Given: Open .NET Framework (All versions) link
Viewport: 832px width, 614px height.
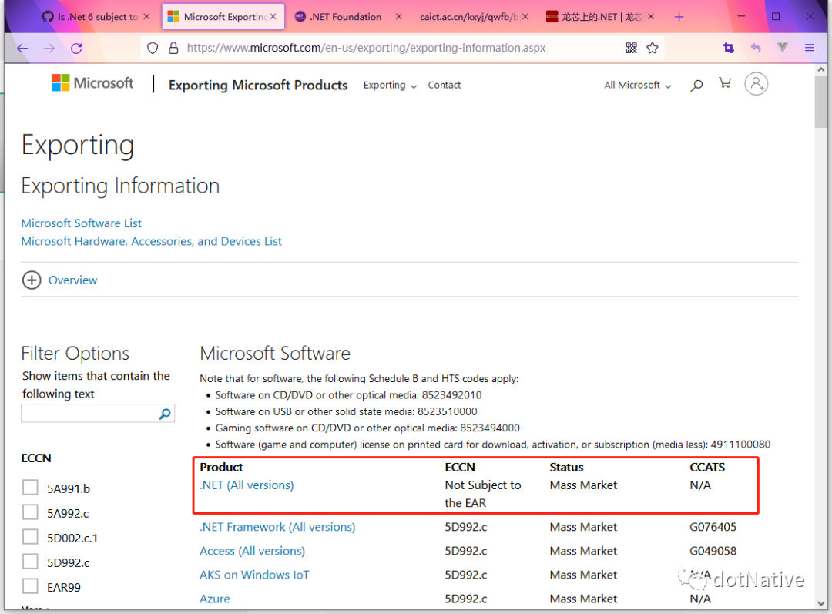Looking at the screenshot, I should click(277, 527).
